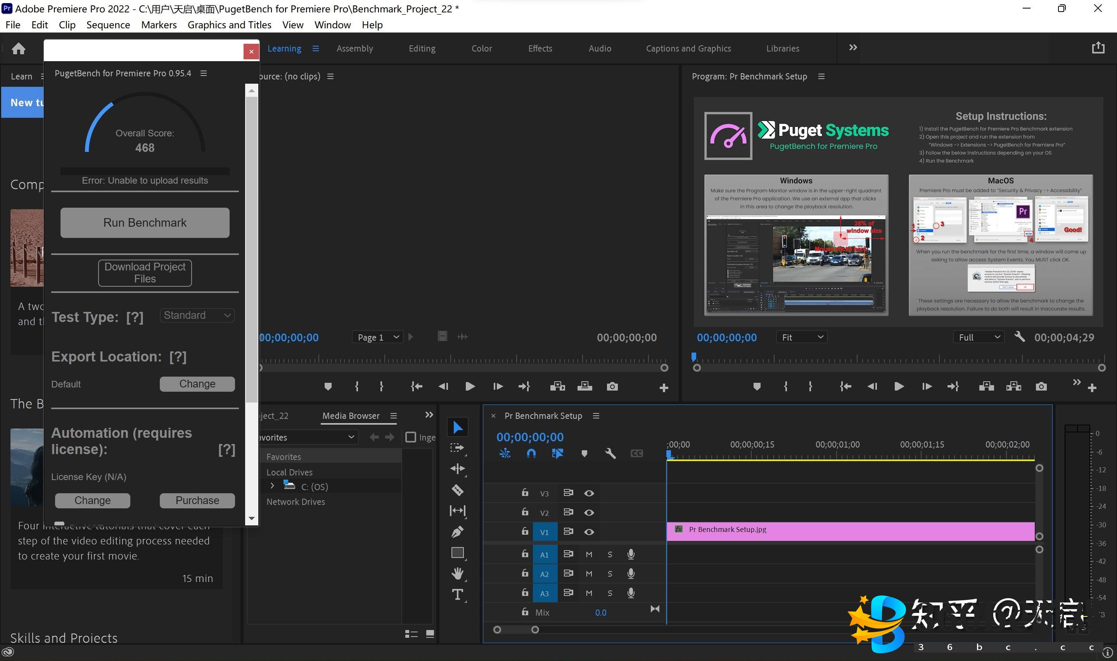Click Export Frame camera in Program monitor
The width and height of the screenshot is (1117, 661).
1041,386
